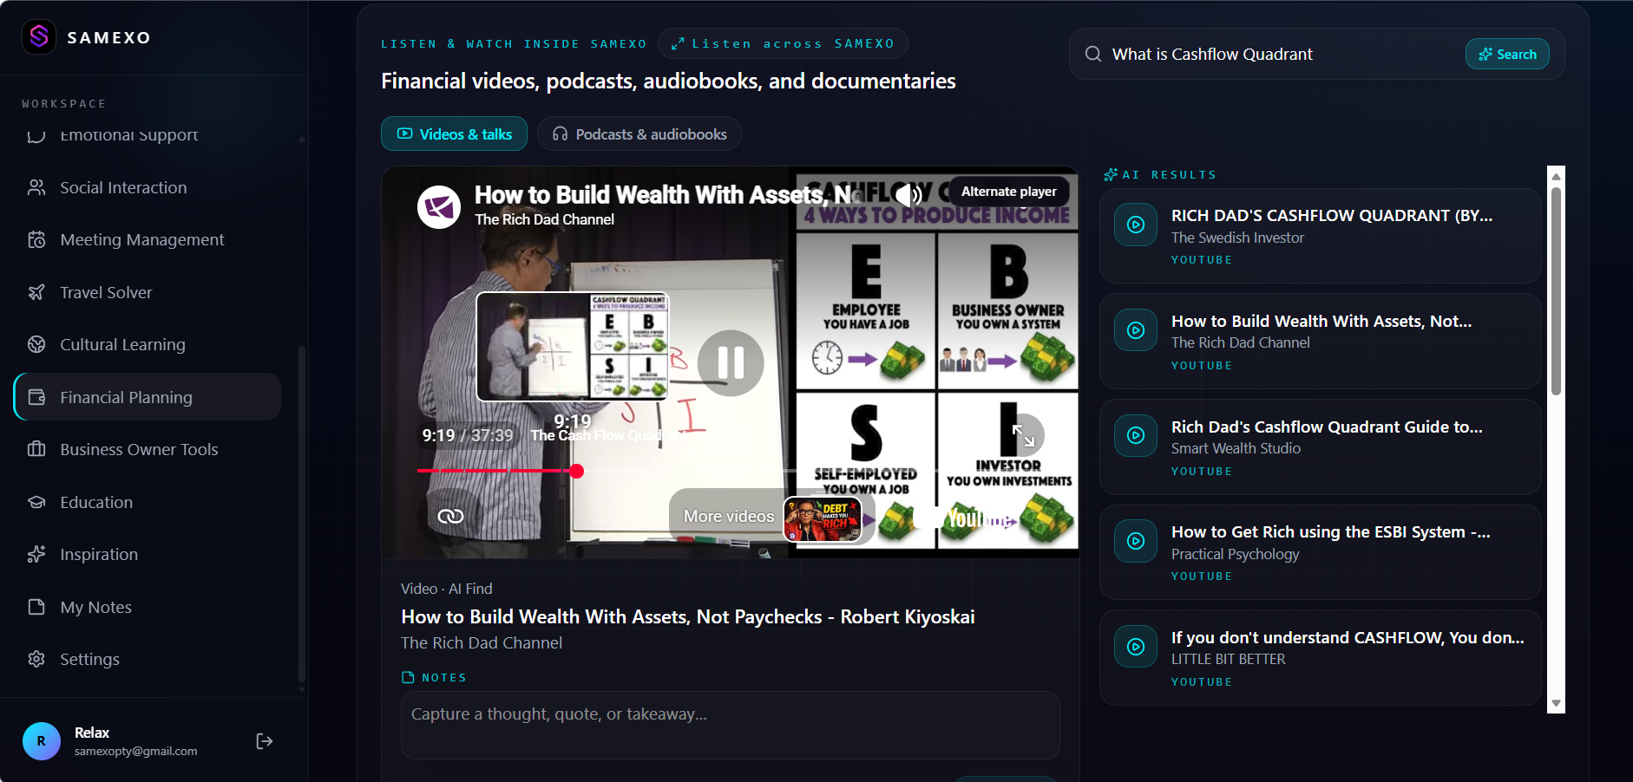Click the SAMEXO logo icon
The width and height of the screenshot is (1633, 782).
click(x=39, y=36)
